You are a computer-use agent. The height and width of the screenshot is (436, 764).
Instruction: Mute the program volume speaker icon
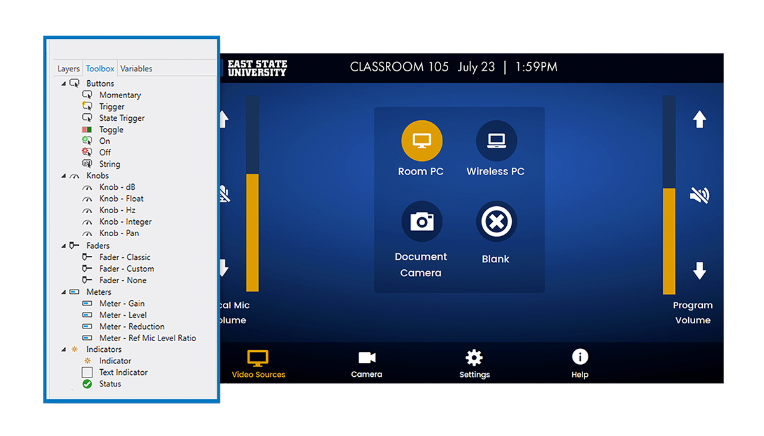[x=699, y=195]
